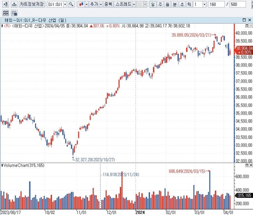253x215 pixels.
Task: Click the 스프레드 button
Action: (x=123, y=4)
